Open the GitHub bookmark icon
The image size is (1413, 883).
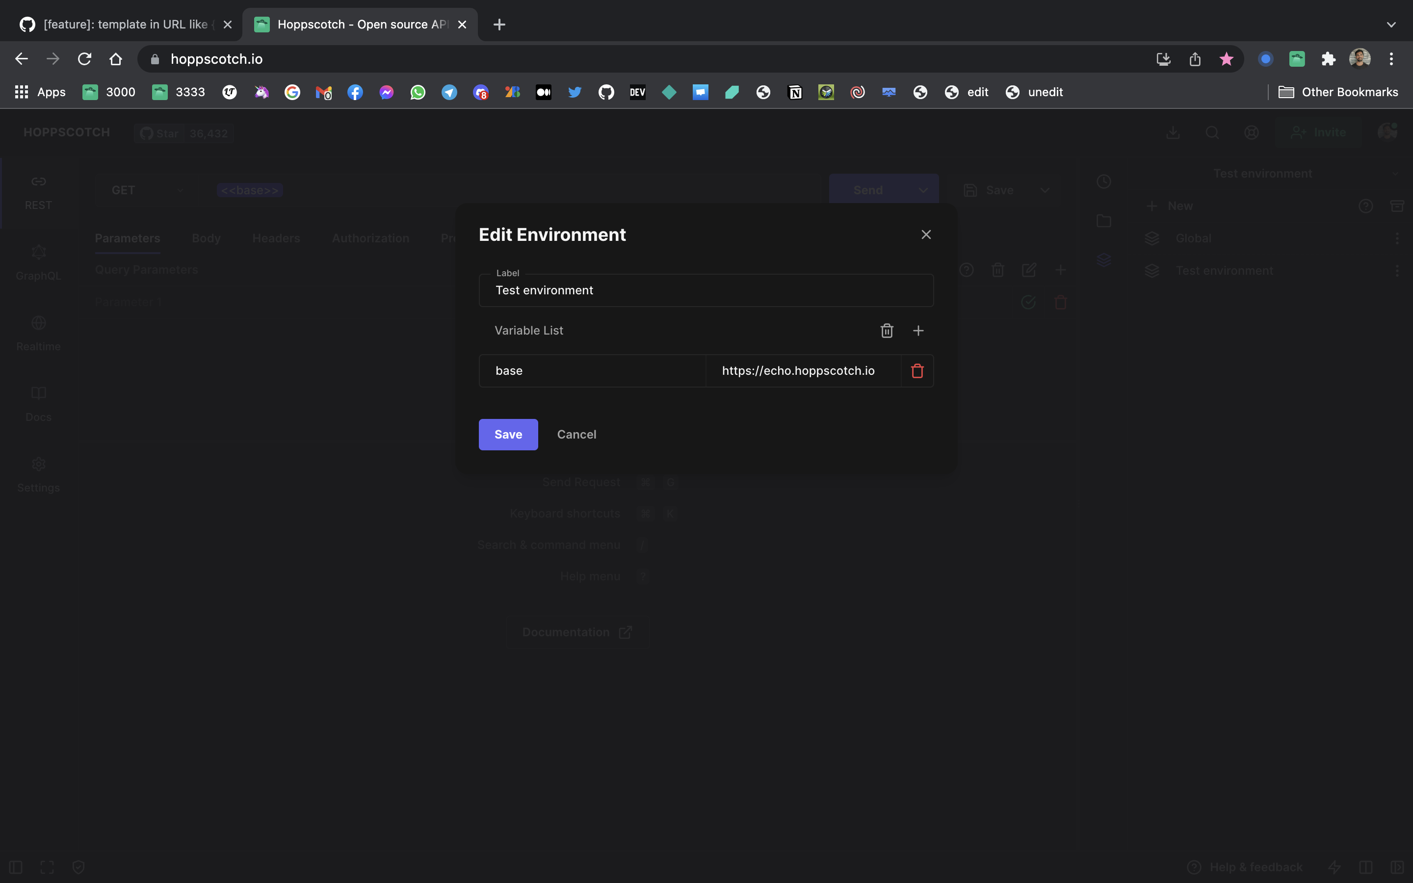pos(606,92)
